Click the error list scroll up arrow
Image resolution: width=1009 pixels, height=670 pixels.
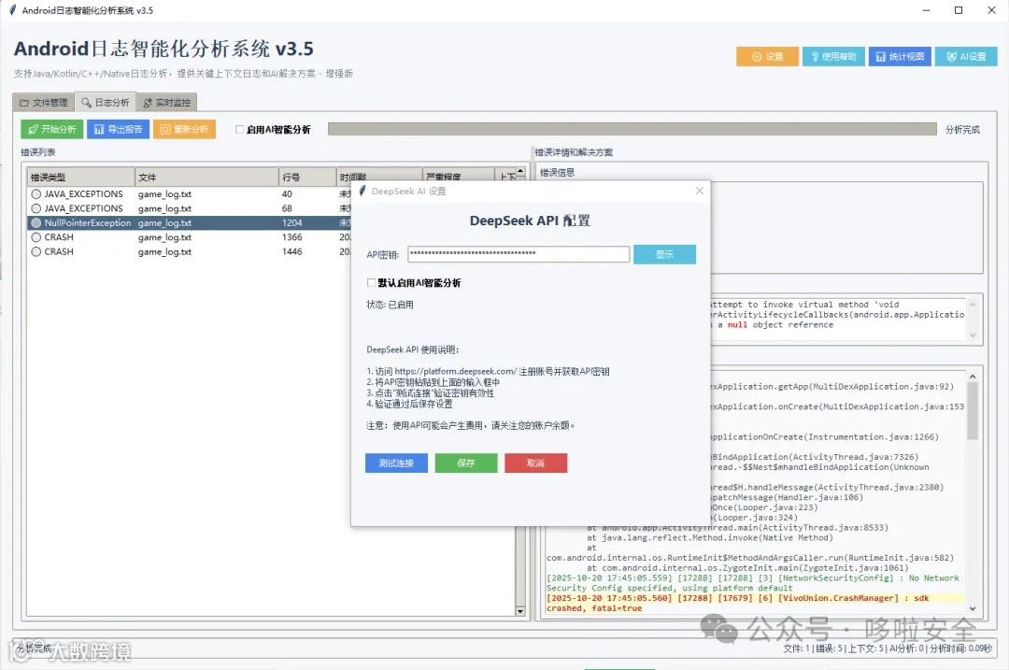[x=520, y=173]
